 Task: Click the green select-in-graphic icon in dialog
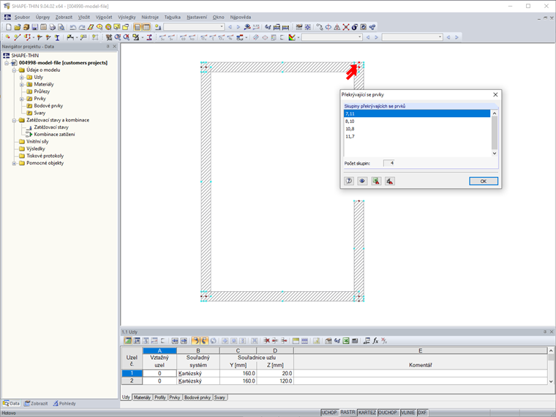pyautogui.click(x=376, y=181)
